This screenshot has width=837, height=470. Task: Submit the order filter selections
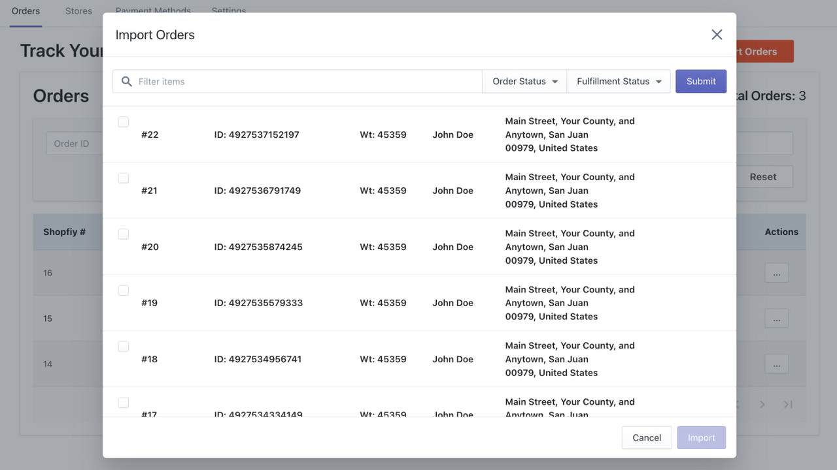coord(700,81)
